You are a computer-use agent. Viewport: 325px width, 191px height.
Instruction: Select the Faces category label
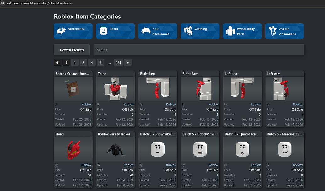(x=114, y=29)
